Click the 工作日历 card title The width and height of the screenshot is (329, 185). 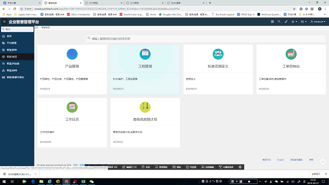(x=72, y=119)
